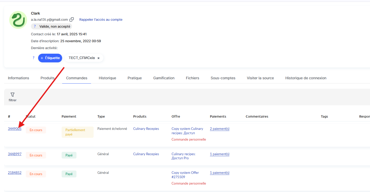Screen dimensions: 370x192
Task: Open the Sous-comptes tab
Action: click(223, 78)
